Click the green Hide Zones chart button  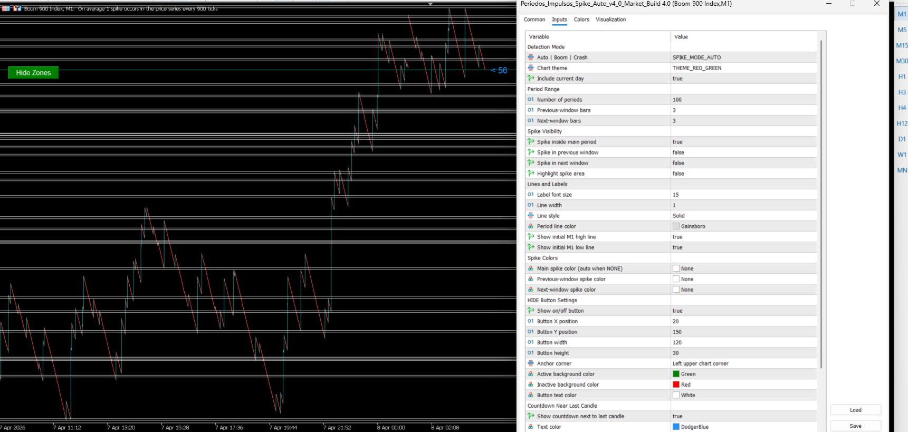pyautogui.click(x=33, y=73)
